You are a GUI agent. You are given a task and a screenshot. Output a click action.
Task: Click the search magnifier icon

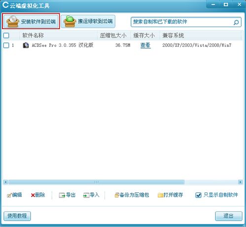point(236,22)
